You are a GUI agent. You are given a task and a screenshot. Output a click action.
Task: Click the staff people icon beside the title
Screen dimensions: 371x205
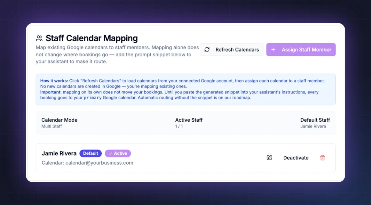coord(39,38)
